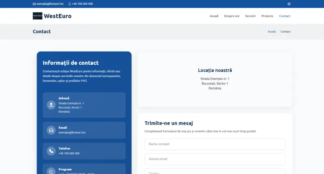
Task: Click the Email label in contact card
Action: tap(63, 127)
